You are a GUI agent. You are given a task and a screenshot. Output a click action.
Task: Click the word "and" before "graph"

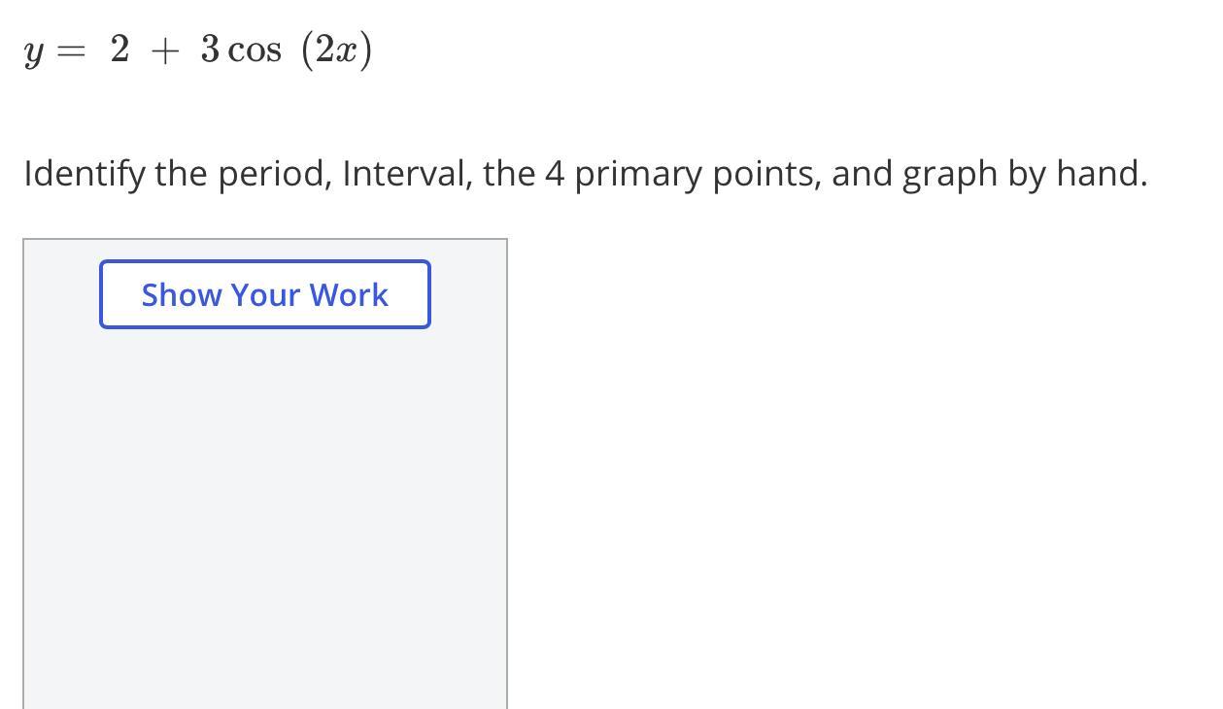[x=862, y=173]
